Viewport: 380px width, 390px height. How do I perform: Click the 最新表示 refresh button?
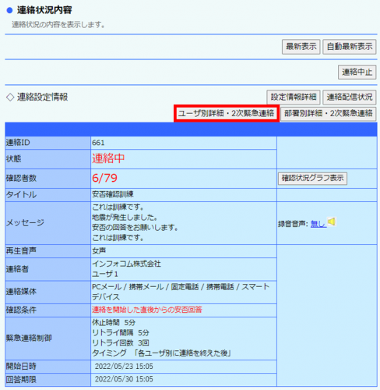(x=301, y=47)
